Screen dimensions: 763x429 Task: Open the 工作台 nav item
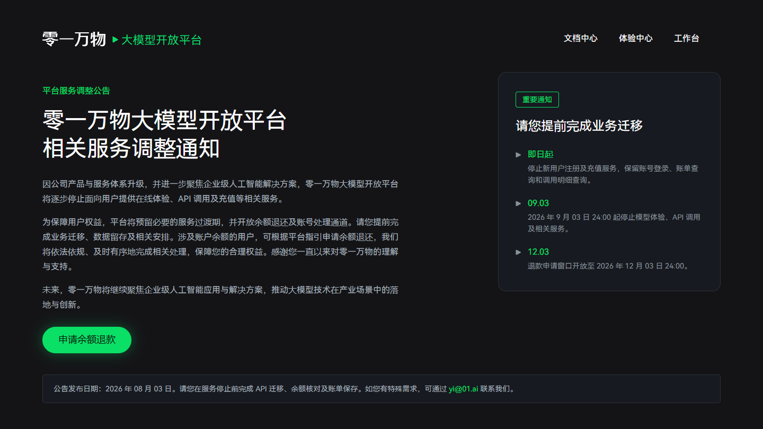pos(687,38)
